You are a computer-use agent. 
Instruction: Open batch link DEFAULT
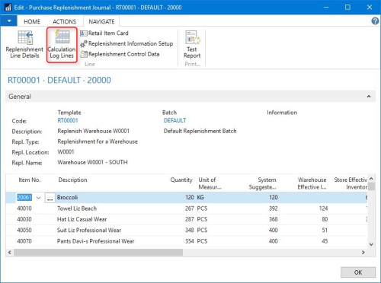174,120
